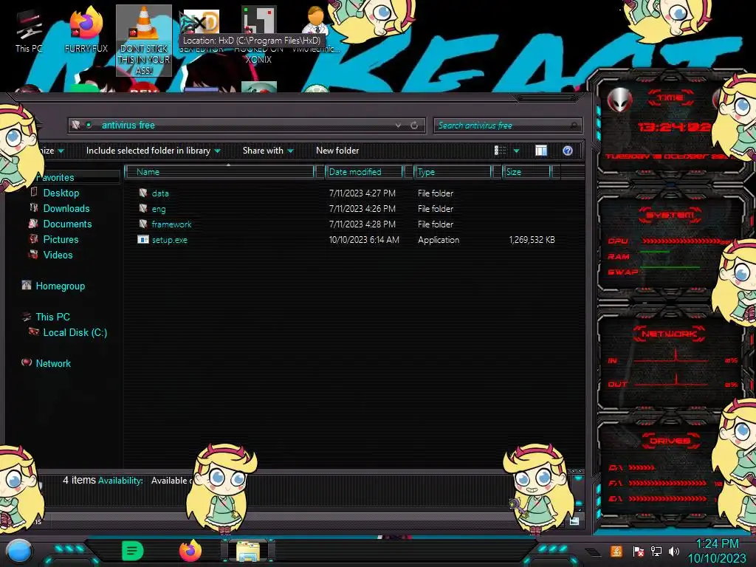The height and width of the screenshot is (567, 756).
Task: Click the 4 items status text
Action: coord(79,480)
